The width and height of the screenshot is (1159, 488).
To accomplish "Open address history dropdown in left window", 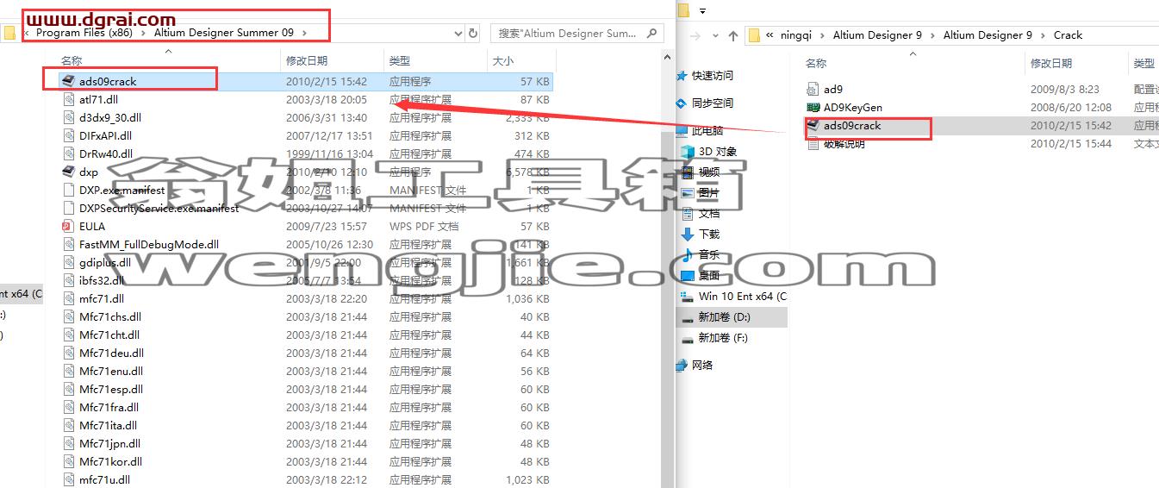I will (x=457, y=33).
